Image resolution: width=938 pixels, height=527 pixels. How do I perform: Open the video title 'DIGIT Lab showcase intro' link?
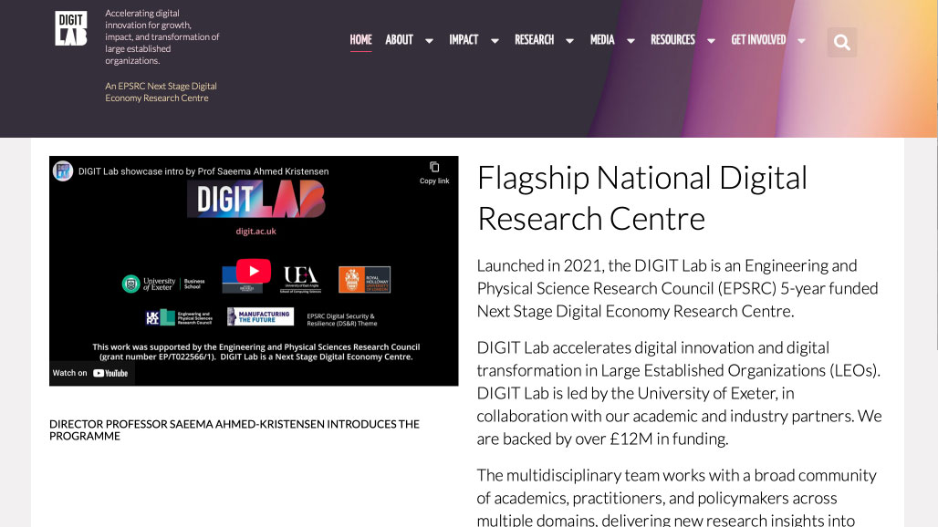click(x=203, y=171)
